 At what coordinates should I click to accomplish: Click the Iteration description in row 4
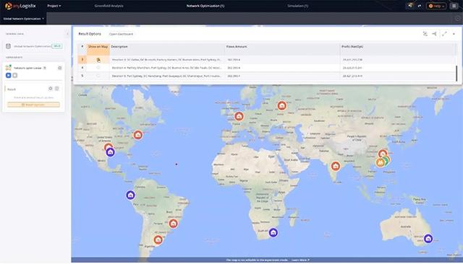tap(166, 68)
